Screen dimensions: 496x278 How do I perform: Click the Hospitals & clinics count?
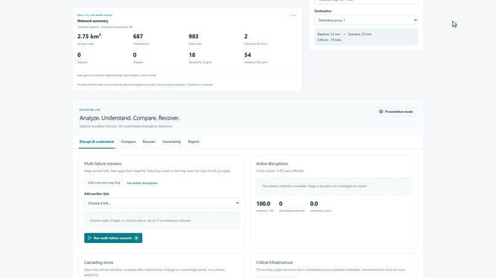click(246, 36)
